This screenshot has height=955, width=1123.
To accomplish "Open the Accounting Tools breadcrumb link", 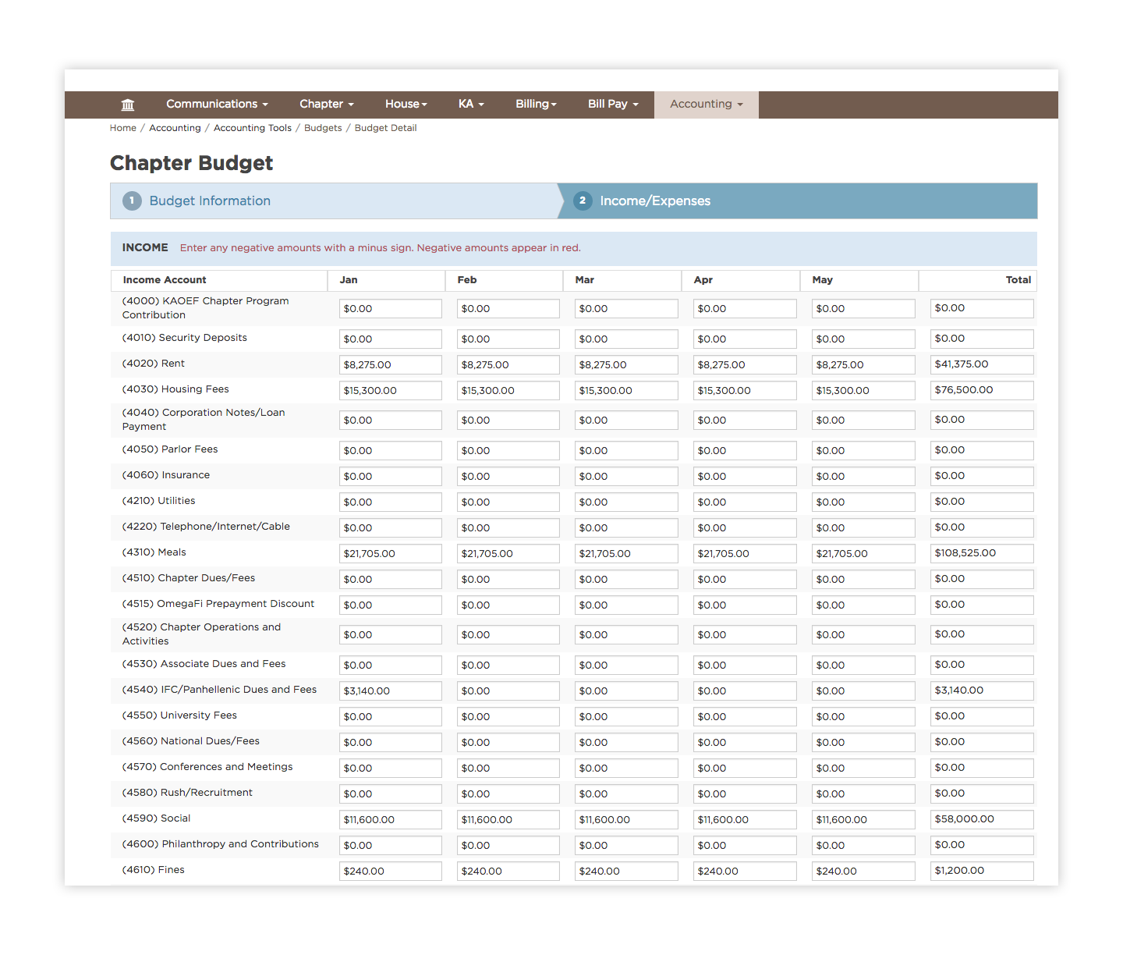I will [252, 127].
